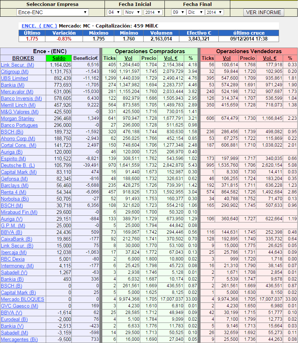Open the BSCH (M) broker link
The image size is (298, 343).
coord(12,206)
